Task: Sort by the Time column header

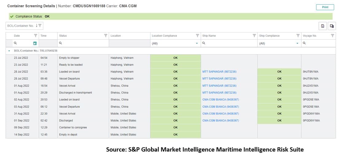Action: point(44,36)
